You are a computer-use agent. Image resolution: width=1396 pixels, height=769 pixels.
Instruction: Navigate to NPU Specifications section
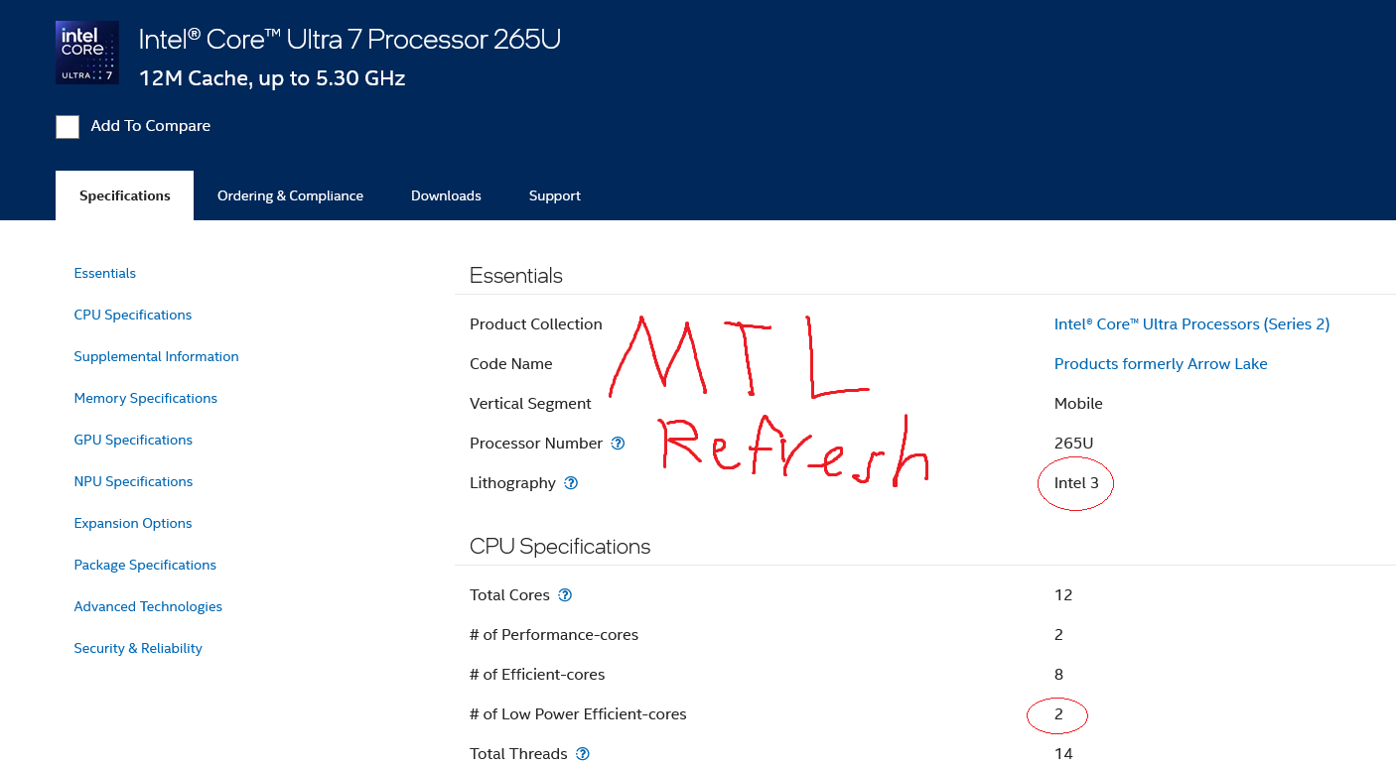point(133,481)
